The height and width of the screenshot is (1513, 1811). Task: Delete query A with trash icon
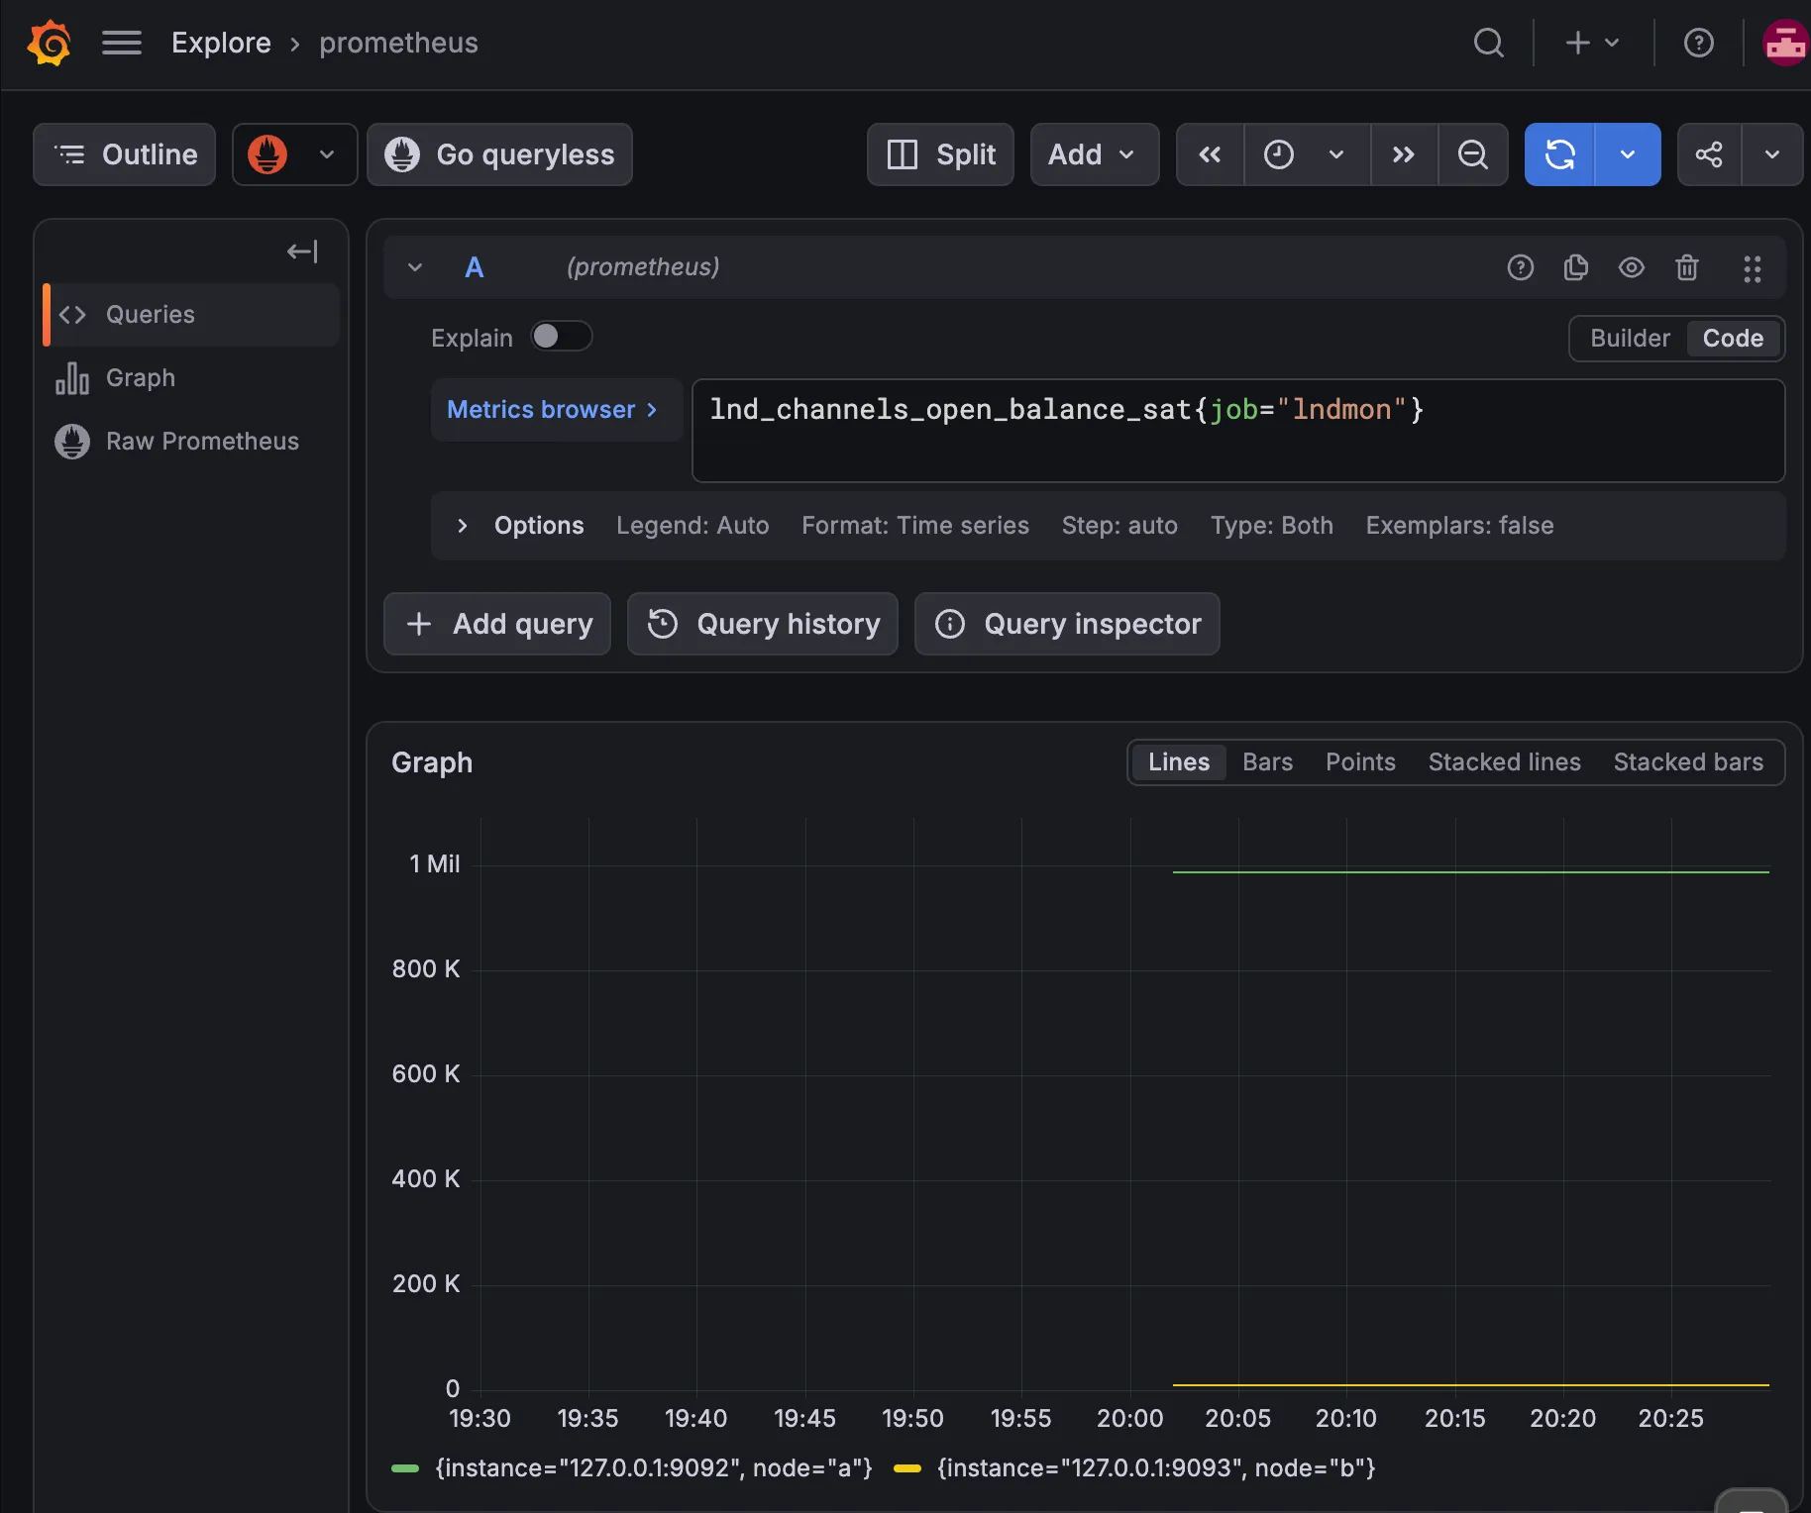[1686, 267]
